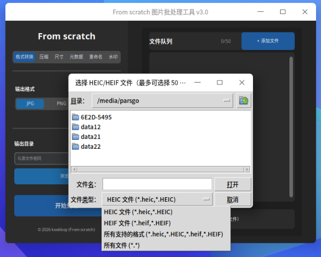Collapse the file type combo box
This screenshot has height=257, width=321.
pyautogui.click(x=157, y=199)
